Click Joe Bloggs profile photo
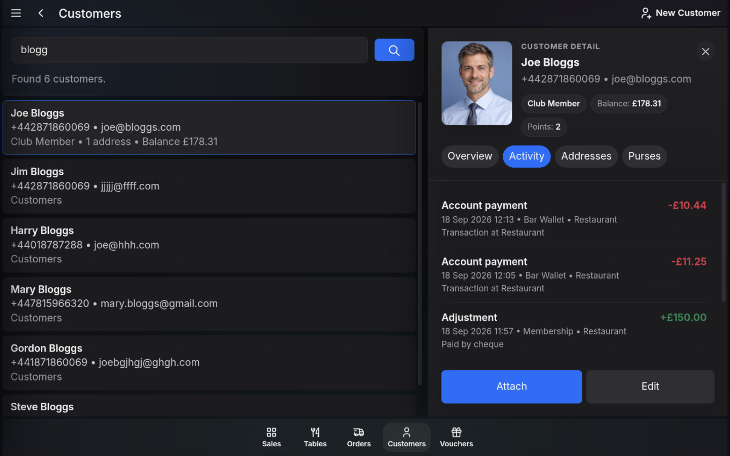730x456 pixels. (x=476, y=83)
